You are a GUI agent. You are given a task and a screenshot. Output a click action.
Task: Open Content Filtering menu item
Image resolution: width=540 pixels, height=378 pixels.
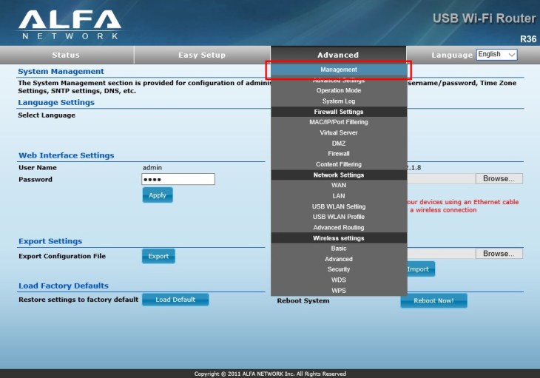pyautogui.click(x=339, y=164)
